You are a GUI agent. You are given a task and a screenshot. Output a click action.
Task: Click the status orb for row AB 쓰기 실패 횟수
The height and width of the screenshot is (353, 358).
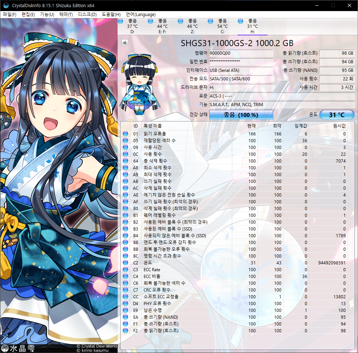coord(125,181)
